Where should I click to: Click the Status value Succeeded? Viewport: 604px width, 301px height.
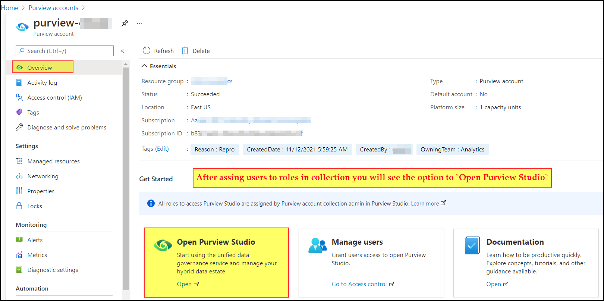click(205, 94)
